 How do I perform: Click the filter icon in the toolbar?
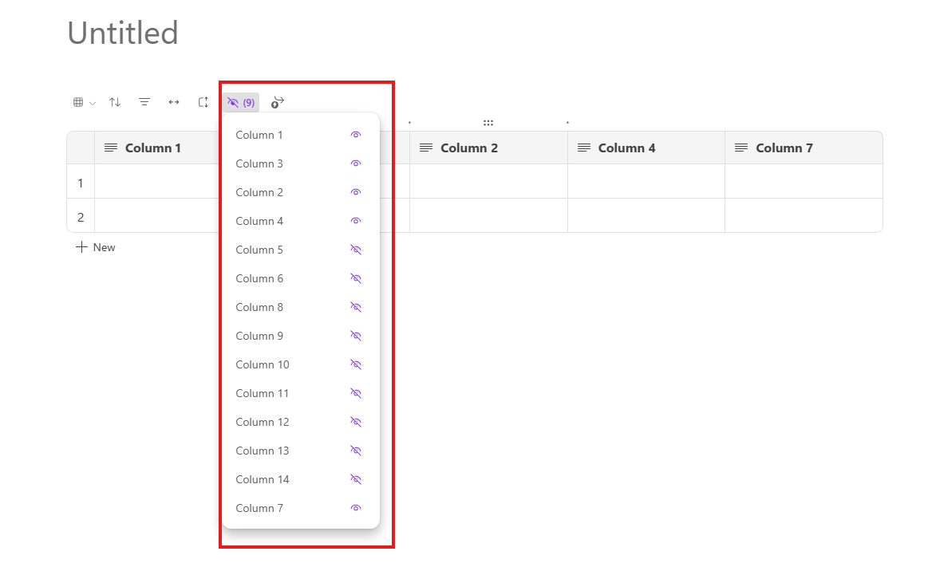(144, 102)
